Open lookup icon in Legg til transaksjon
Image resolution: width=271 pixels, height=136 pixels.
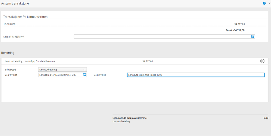[253, 37]
